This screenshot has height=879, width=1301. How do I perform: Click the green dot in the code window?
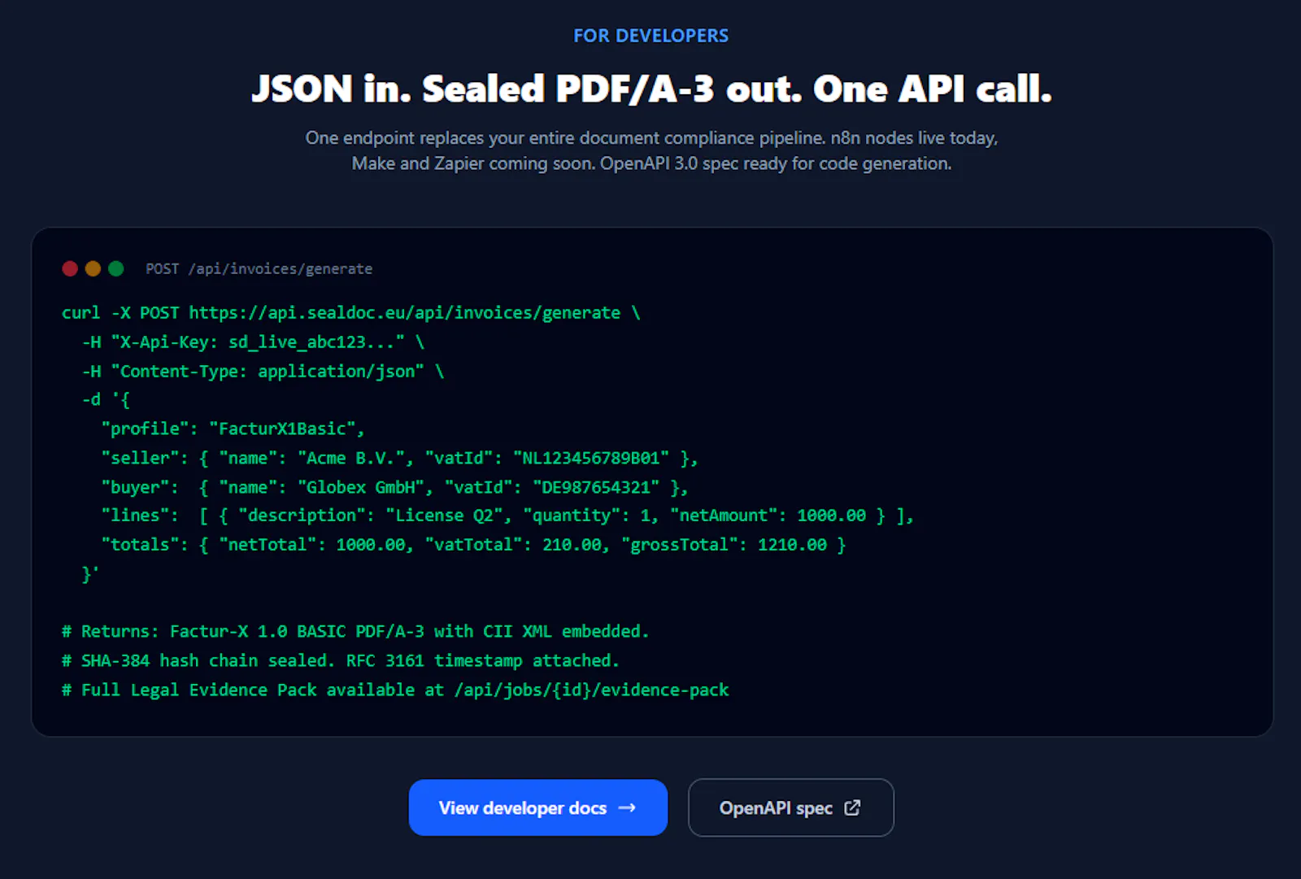tap(116, 268)
